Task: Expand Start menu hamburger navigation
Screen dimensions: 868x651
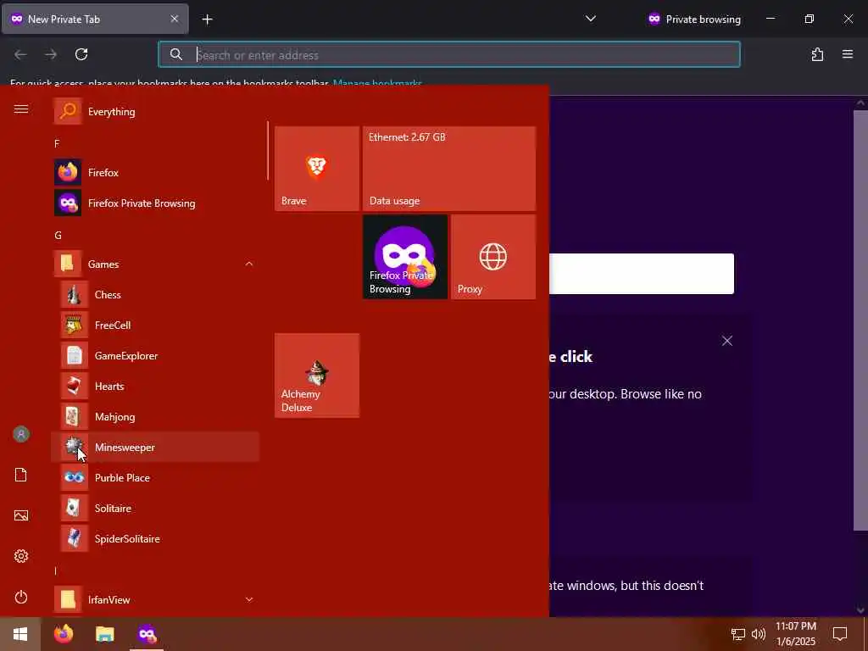Action: click(x=21, y=109)
